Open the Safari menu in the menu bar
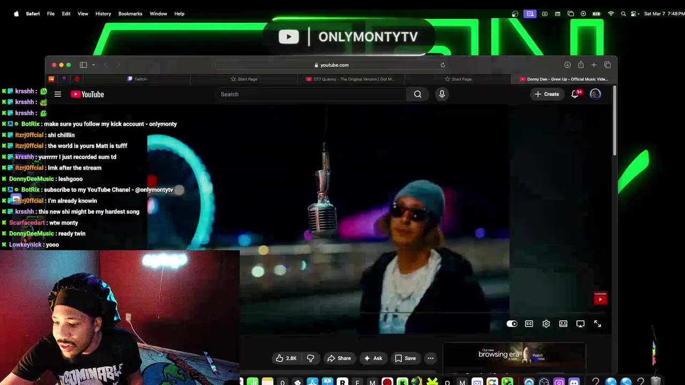Image resolution: width=685 pixels, height=385 pixels. click(33, 13)
